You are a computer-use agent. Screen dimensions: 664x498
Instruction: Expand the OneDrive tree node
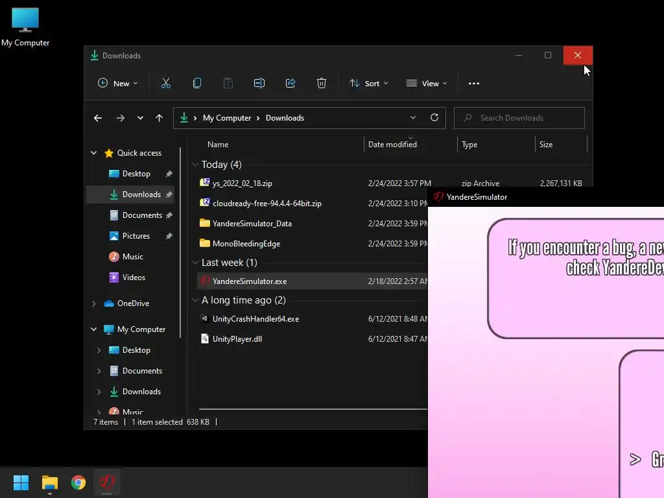(x=93, y=303)
